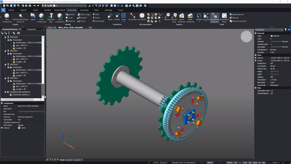The height and width of the screenshot is (164, 291).
Task: Toggle GRID in status bar
Action: (x=204, y=163)
